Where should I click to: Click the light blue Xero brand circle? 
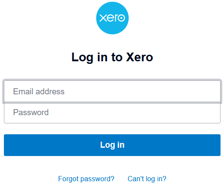[x=112, y=18]
